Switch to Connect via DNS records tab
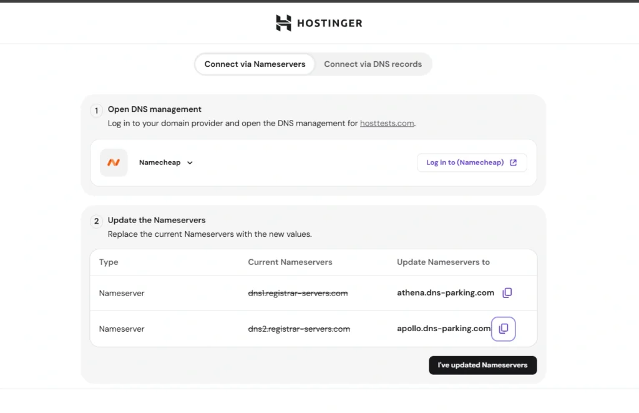 pos(373,64)
